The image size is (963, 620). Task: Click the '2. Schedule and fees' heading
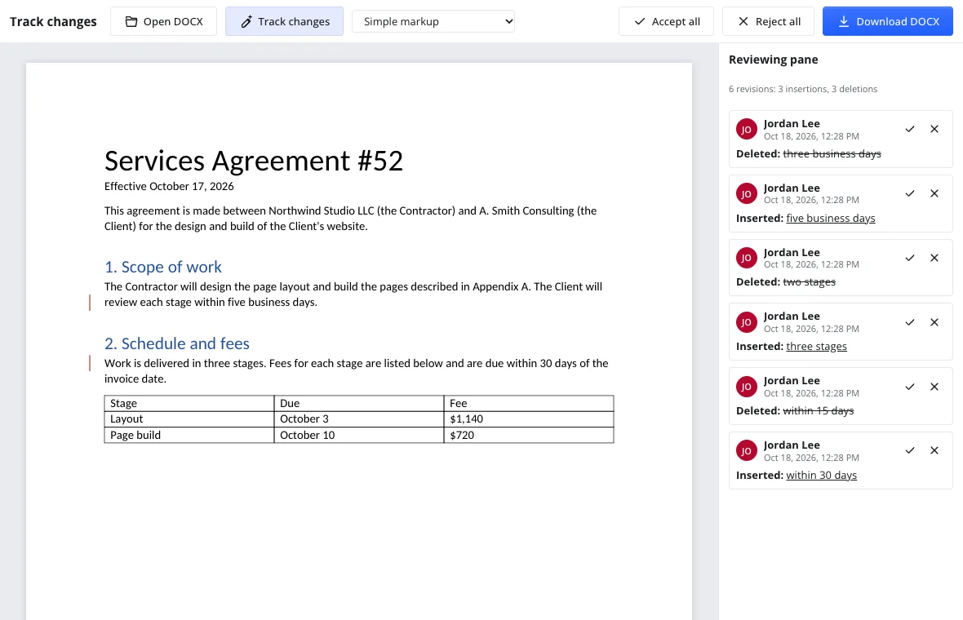click(x=177, y=343)
